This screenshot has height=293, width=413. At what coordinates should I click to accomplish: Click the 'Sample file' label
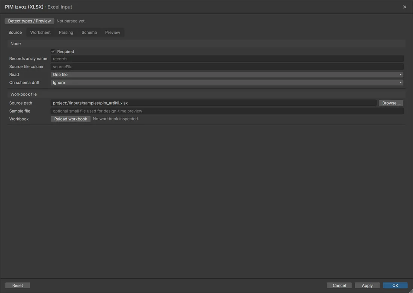click(x=20, y=111)
